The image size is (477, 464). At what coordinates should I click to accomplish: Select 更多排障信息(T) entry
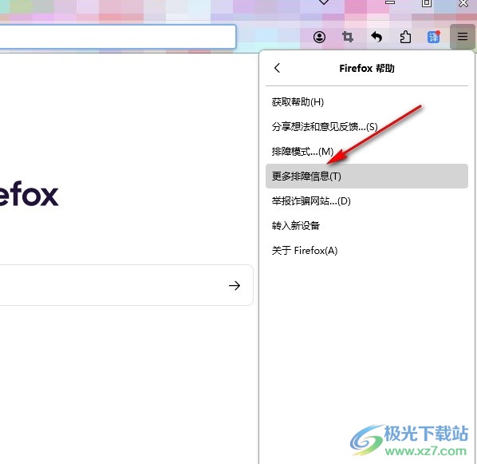tap(367, 176)
